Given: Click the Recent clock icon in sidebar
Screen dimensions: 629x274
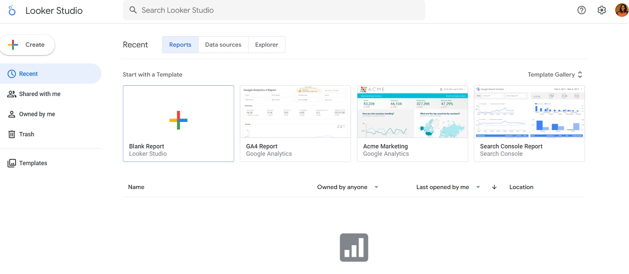Looking at the screenshot, I should [12, 74].
